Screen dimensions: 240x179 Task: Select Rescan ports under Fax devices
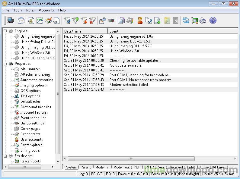click(x=30, y=161)
